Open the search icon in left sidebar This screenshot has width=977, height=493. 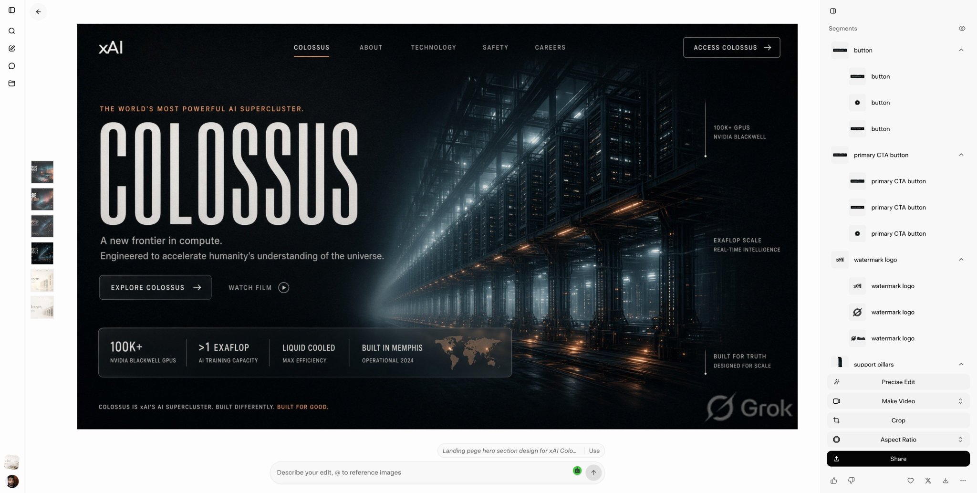[x=12, y=31]
